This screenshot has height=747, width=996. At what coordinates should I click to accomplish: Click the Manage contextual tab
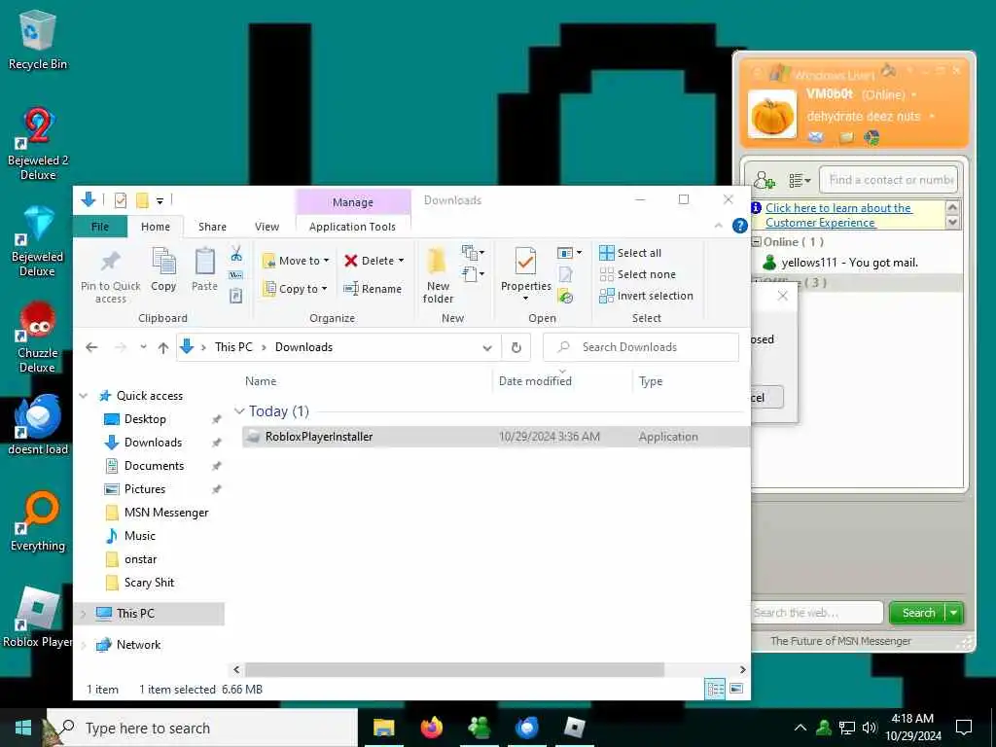[353, 202]
